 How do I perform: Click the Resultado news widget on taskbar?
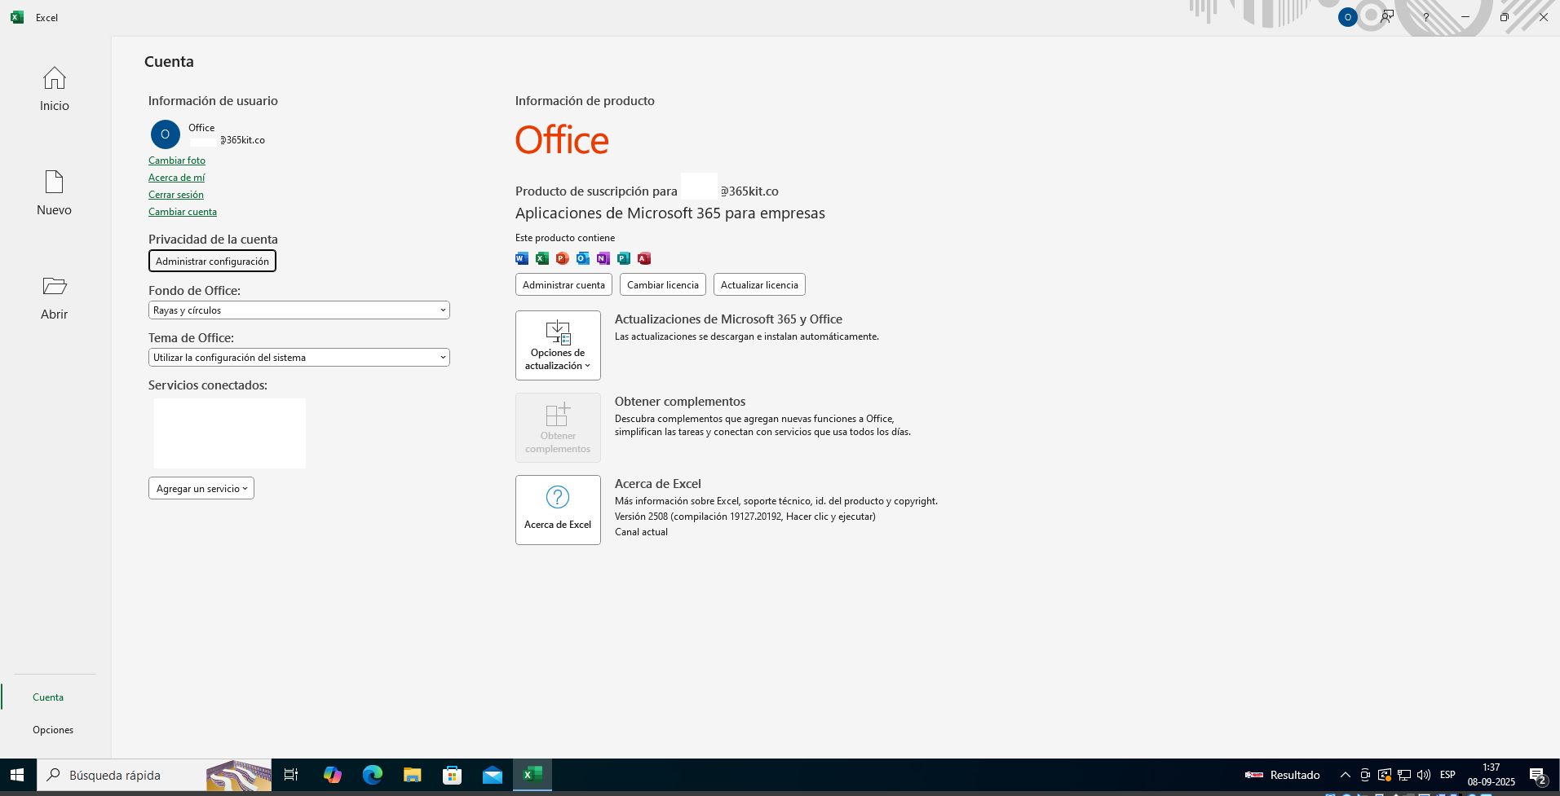(x=1283, y=775)
